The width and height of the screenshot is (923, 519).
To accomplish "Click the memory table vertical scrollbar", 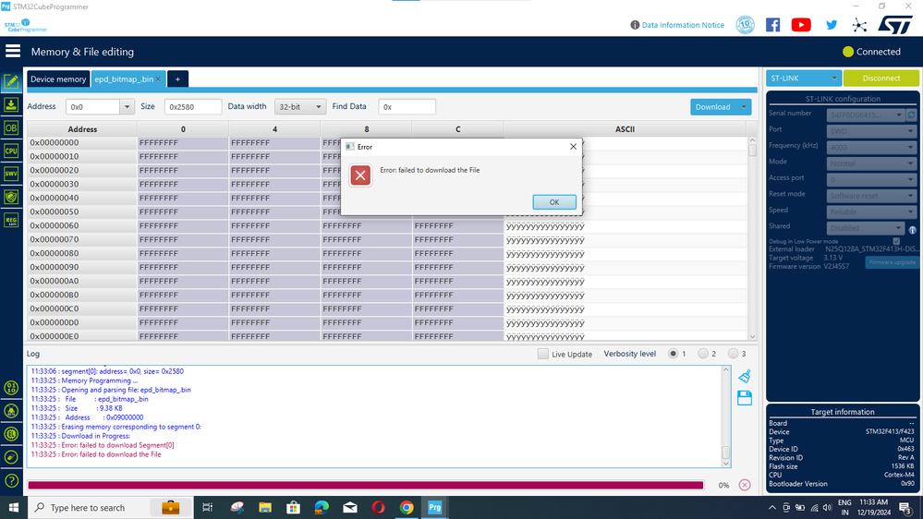I will pyautogui.click(x=752, y=238).
